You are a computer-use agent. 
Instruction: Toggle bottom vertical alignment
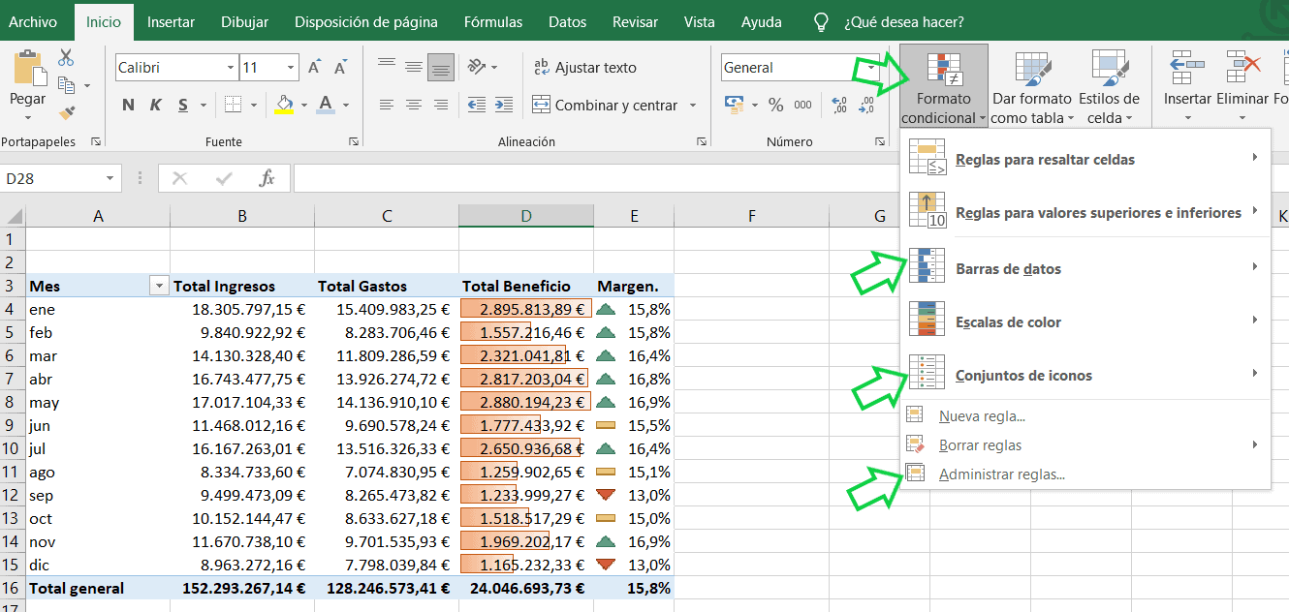tap(441, 67)
